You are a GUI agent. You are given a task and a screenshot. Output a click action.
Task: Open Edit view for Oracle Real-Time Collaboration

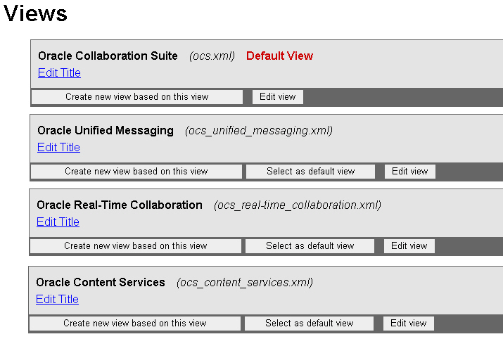409,246
